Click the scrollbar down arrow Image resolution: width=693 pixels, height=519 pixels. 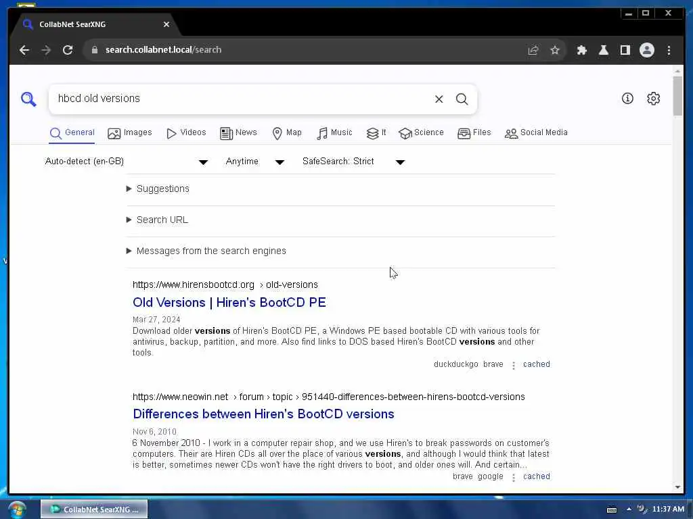pos(677,487)
